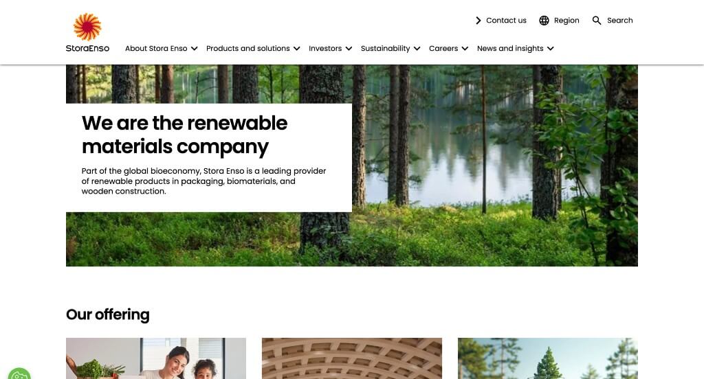Expand the News and insights chevron
This screenshot has height=379, width=704.
coord(551,49)
